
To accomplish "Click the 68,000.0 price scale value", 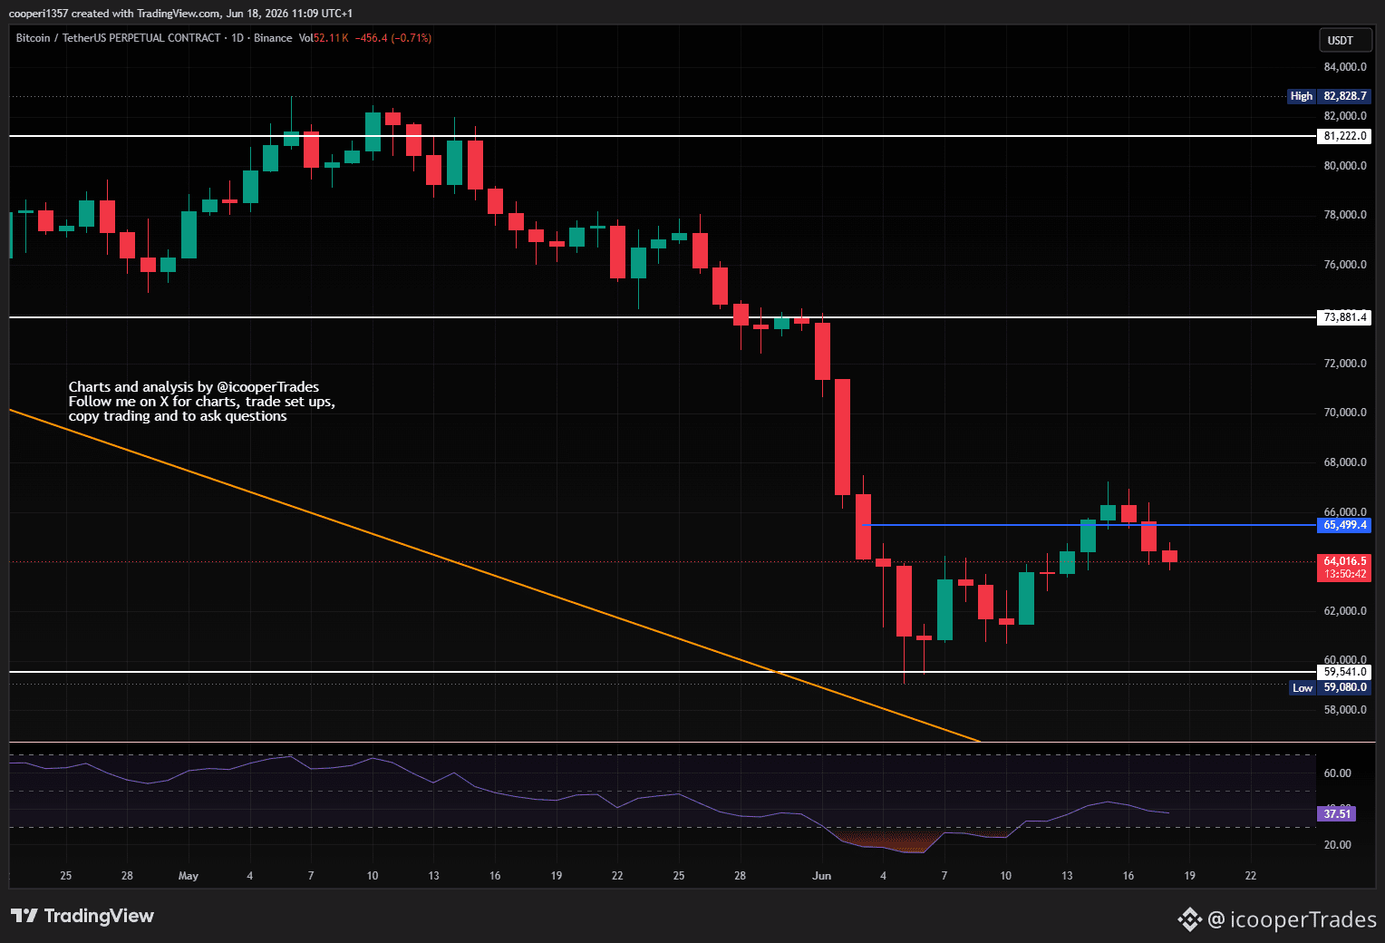I will click(x=1345, y=462).
